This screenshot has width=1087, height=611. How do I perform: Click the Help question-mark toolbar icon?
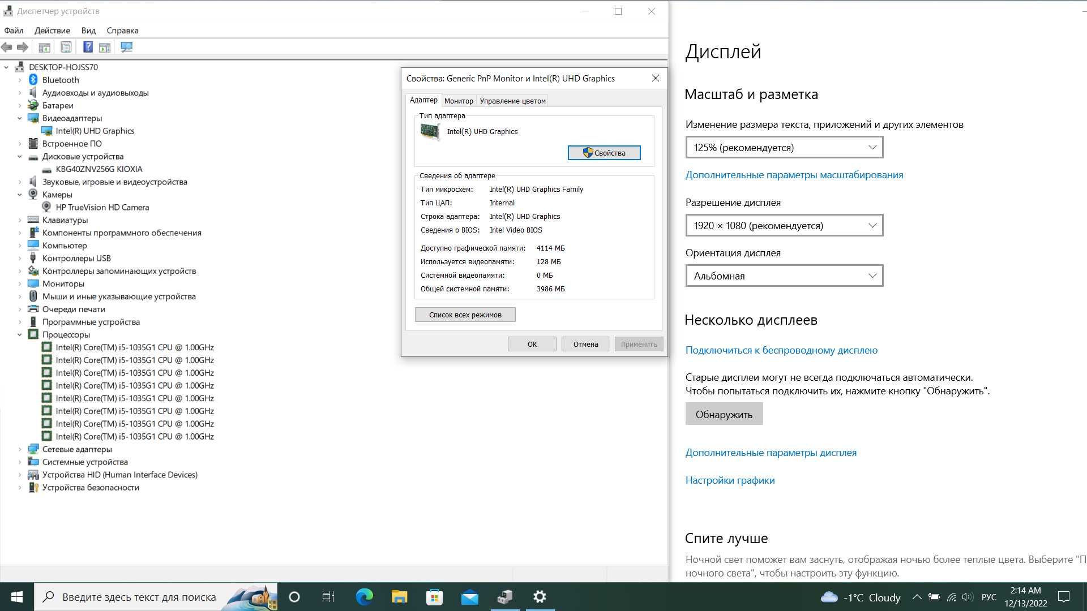(88, 48)
